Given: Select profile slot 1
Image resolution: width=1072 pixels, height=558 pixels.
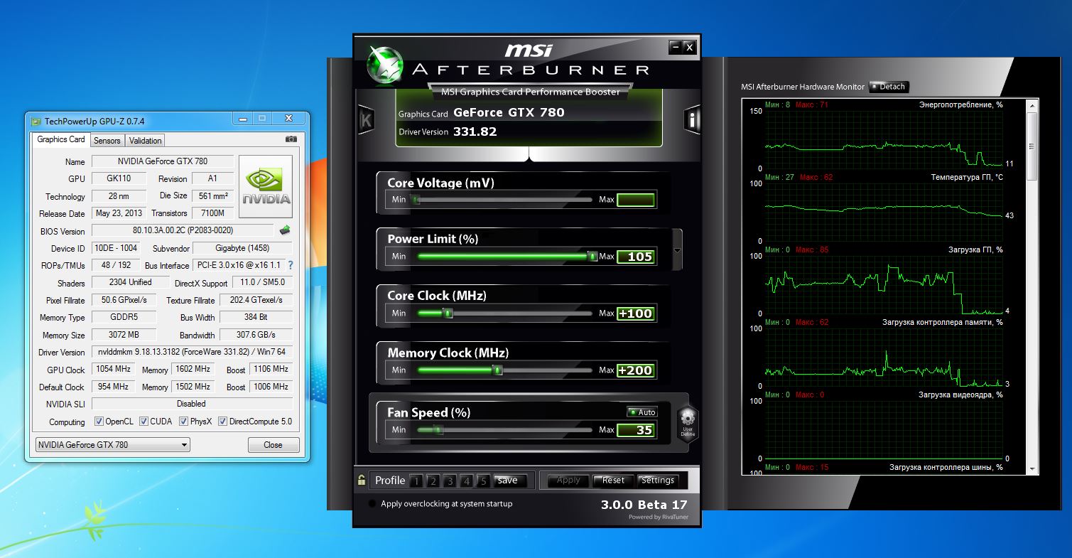Looking at the screenshot, I should tap(416, 481).
